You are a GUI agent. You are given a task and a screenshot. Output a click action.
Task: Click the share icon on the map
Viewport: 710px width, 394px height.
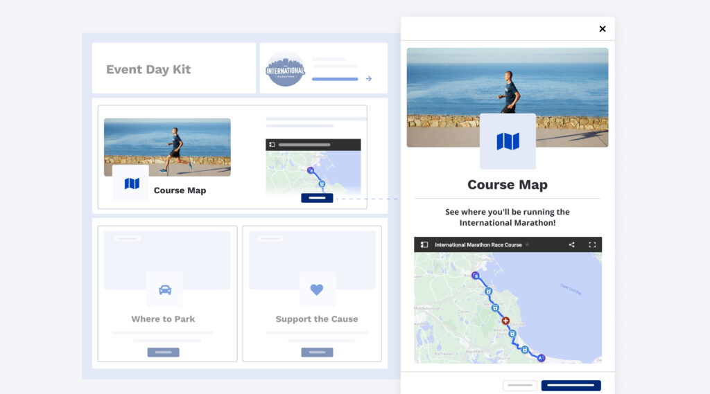point(571,244)
